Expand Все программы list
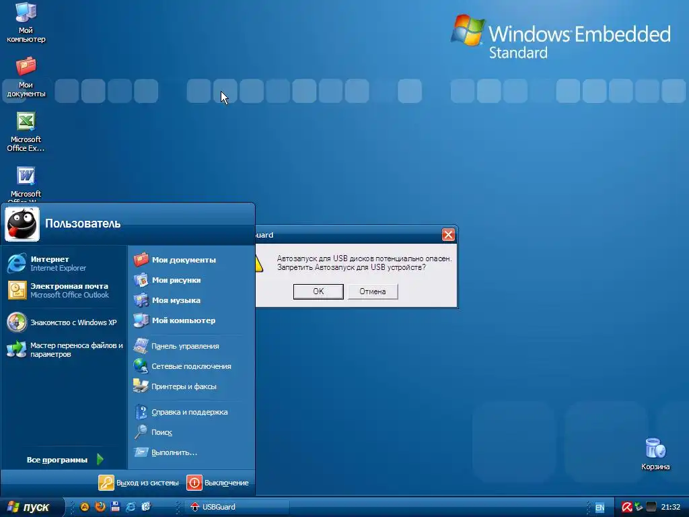The image size is (689, 517). click(x=64, y=460)
